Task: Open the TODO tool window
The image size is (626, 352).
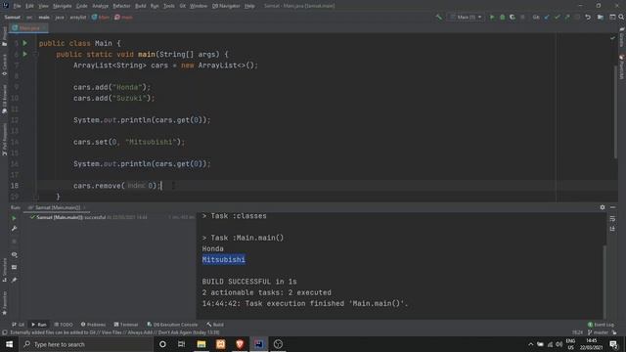Action: (x=64, y=325)
